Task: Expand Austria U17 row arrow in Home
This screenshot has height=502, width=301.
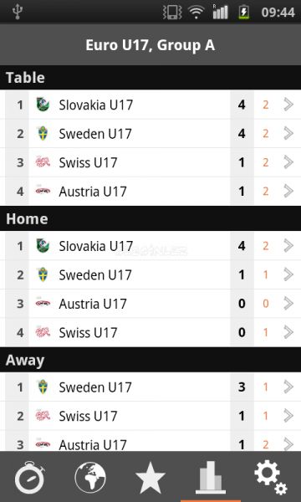Action: pos(288,304)
